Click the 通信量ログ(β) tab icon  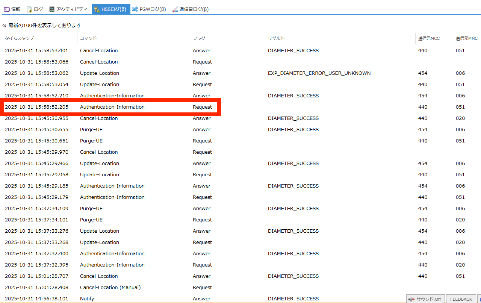175,9
